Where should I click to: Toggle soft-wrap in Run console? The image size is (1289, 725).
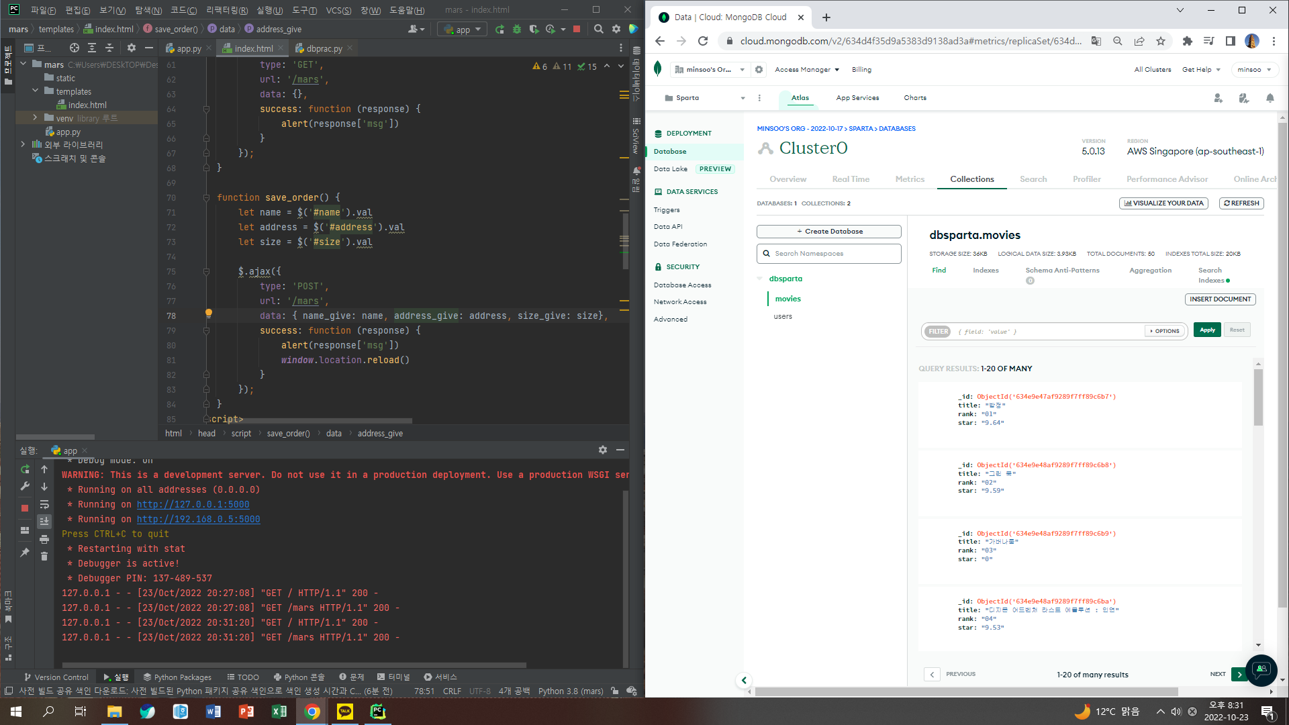point(44,504)
